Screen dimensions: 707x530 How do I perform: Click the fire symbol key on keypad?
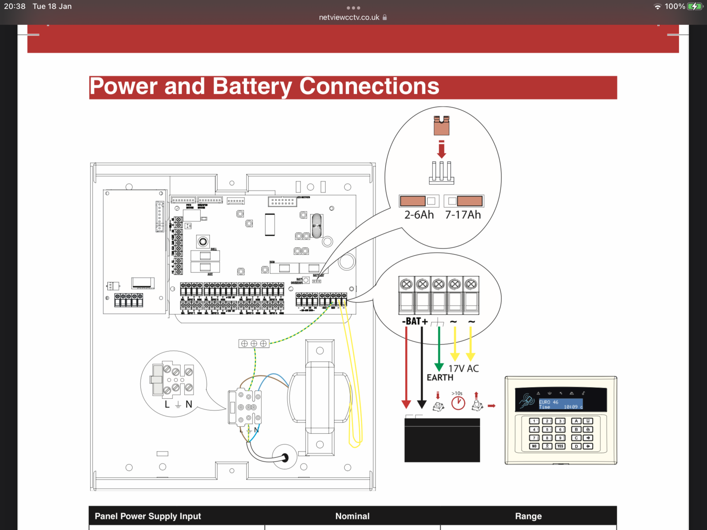[588, 429]
